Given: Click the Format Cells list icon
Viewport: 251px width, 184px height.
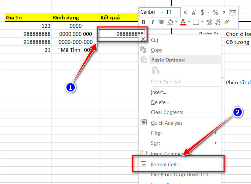Looking at the screenshot, I should tap(144, 164).
